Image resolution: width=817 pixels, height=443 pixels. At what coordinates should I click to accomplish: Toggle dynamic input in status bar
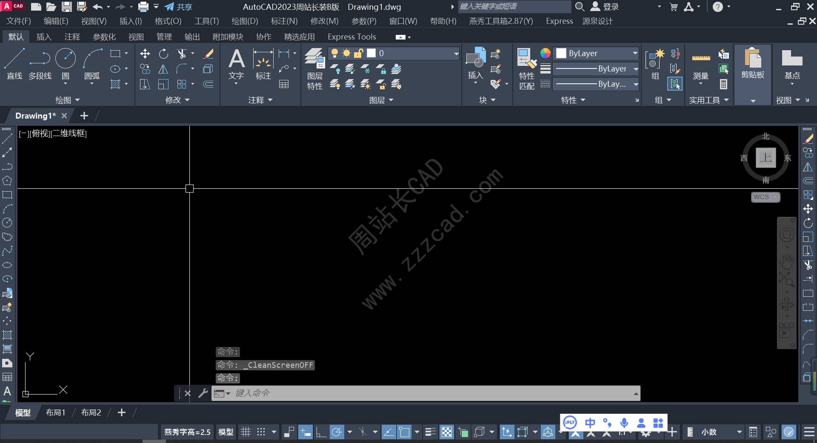click(x=305, y=432)
